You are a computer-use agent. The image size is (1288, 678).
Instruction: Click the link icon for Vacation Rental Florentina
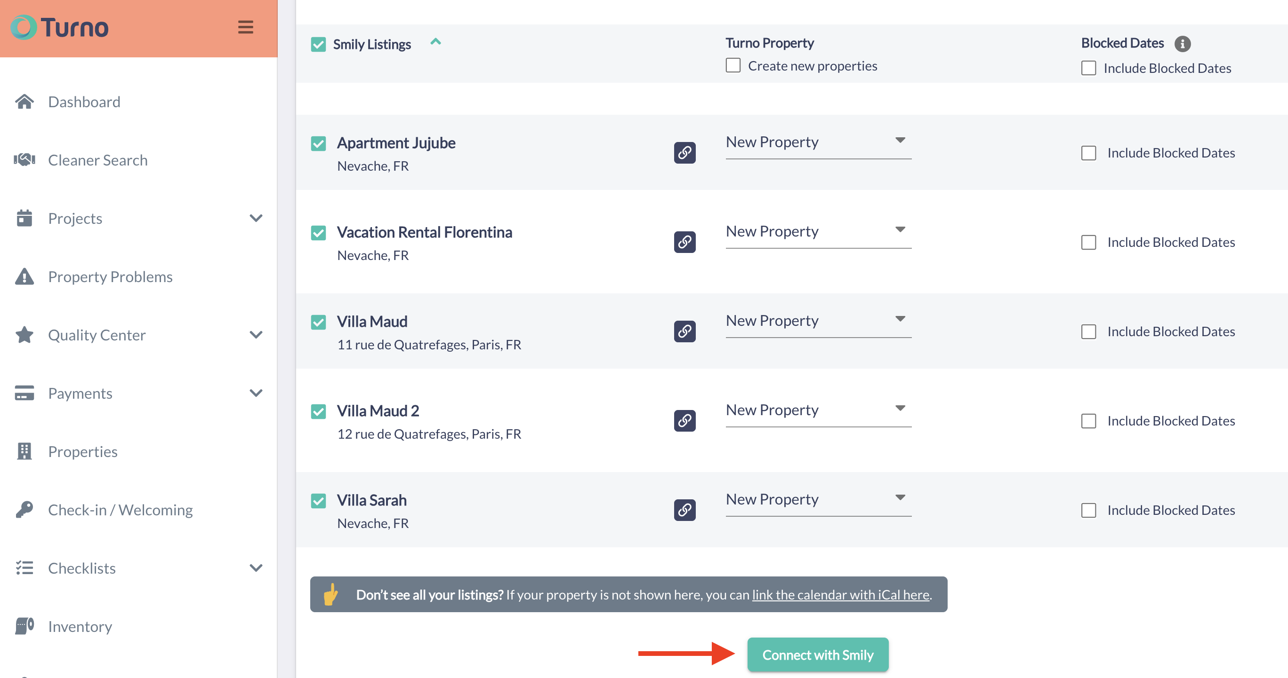click(x=684, y=242)
